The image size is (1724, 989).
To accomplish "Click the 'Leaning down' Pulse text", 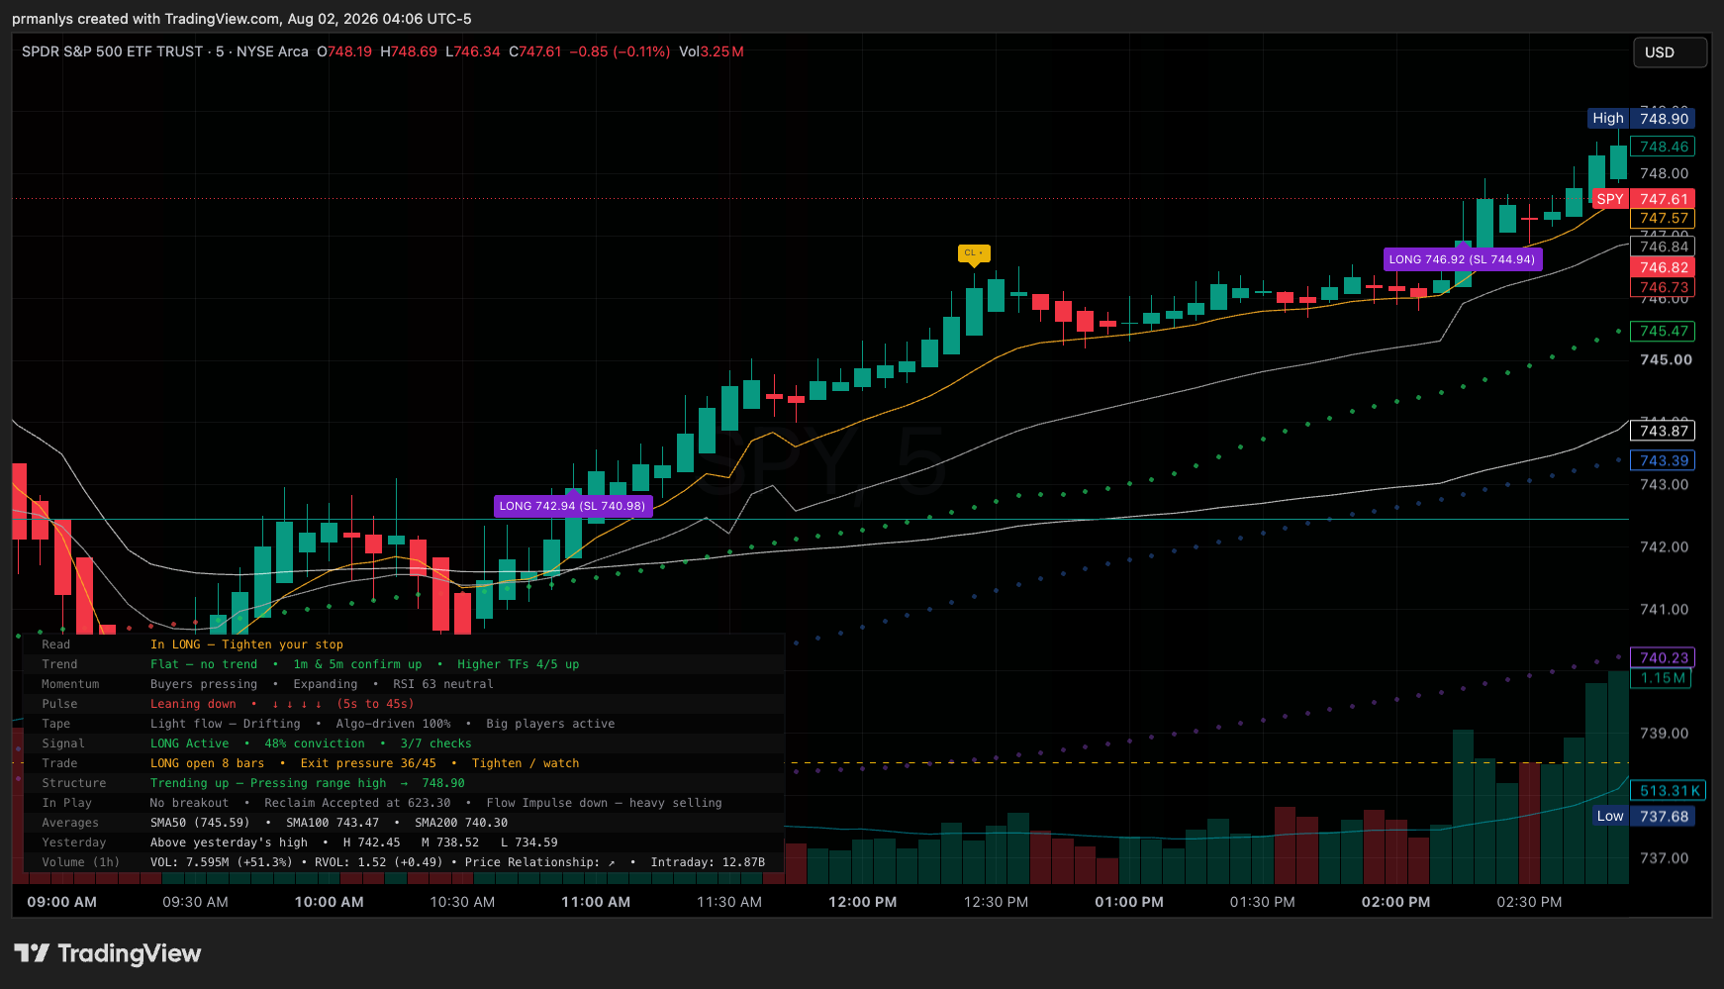I will pos(193,704).
